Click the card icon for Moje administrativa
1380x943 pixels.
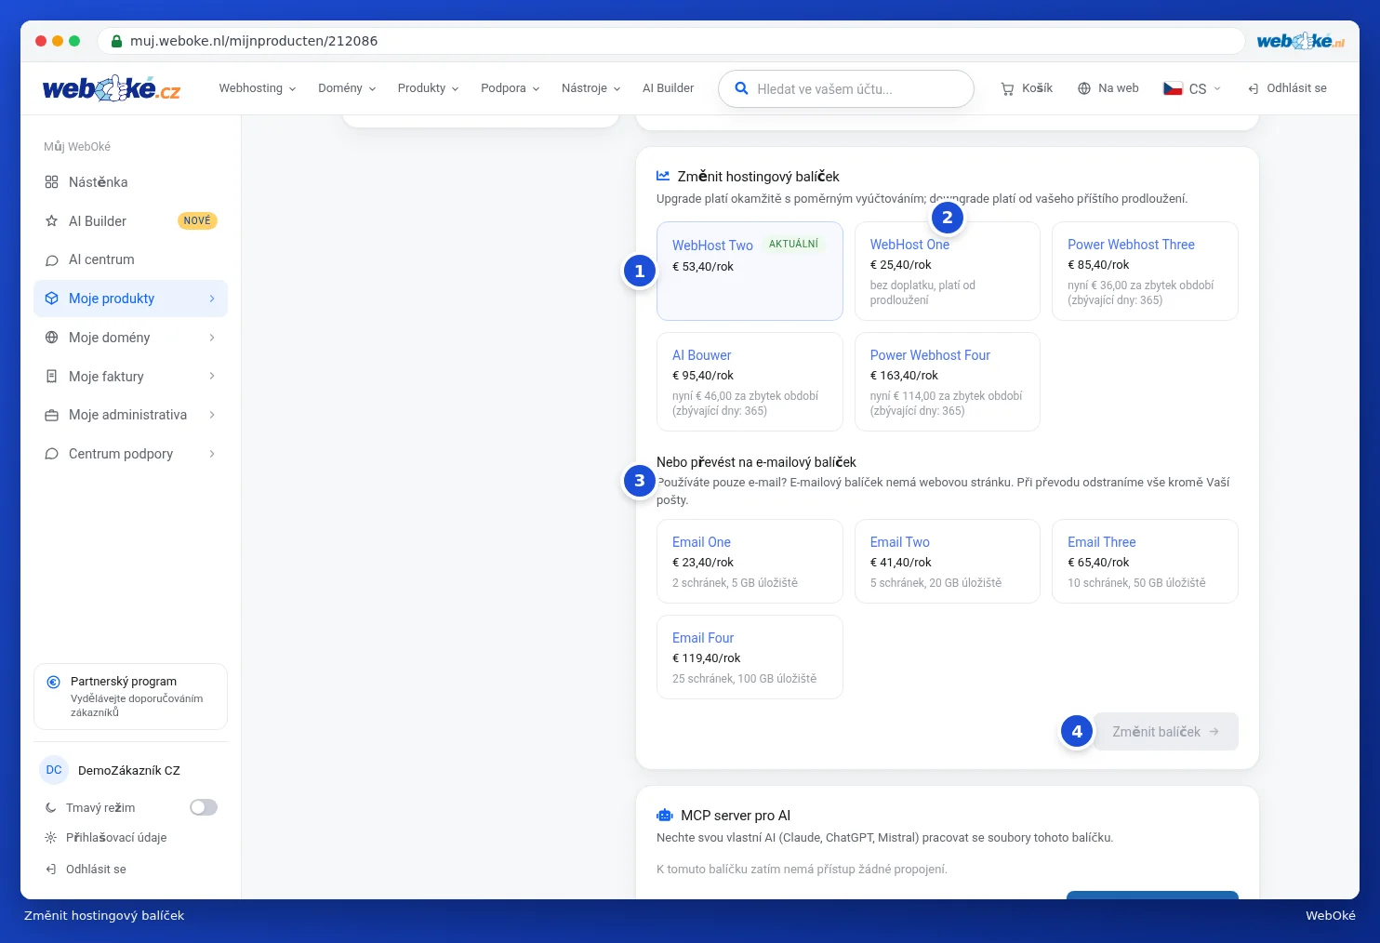coord(51,415)
